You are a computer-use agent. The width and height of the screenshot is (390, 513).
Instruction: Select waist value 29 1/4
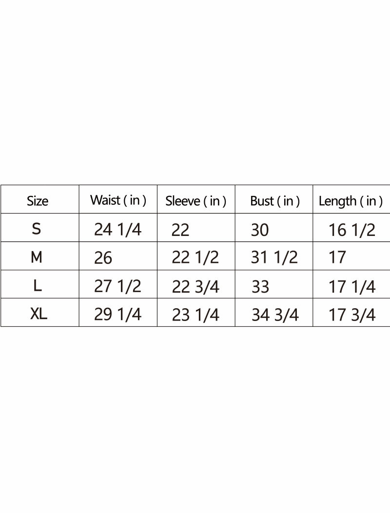(117, 314)
